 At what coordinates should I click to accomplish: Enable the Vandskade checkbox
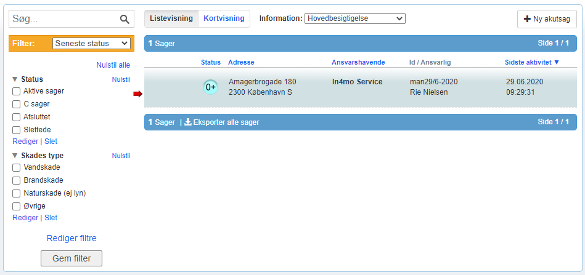point(17,167)
